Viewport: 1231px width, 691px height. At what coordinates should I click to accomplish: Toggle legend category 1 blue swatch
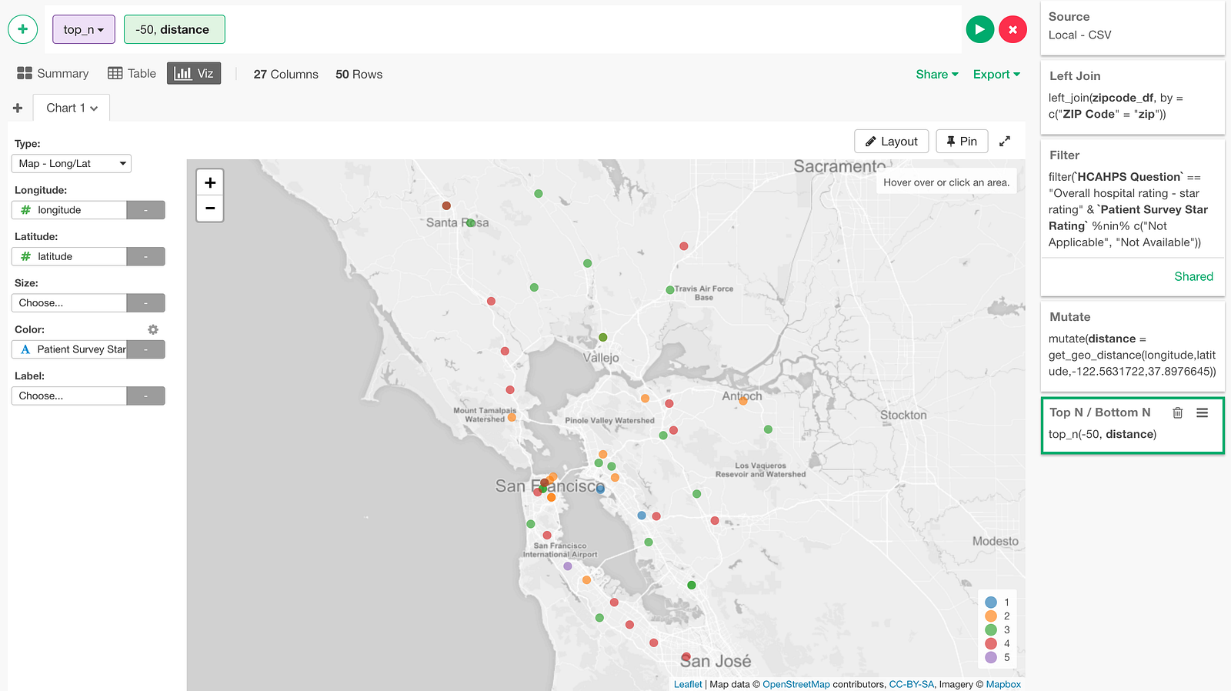tap(991, 603)
